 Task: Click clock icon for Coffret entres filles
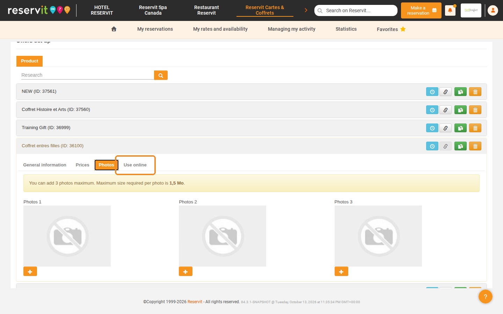click(432, 146)
